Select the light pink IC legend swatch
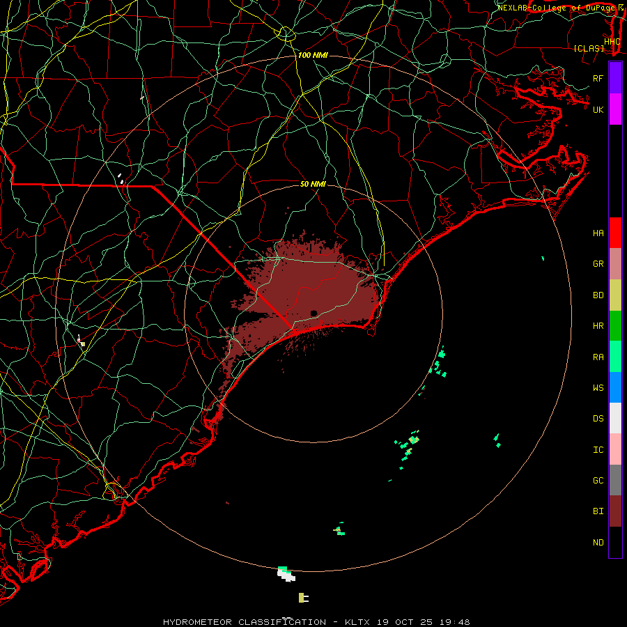 click(x=615, y=449)
